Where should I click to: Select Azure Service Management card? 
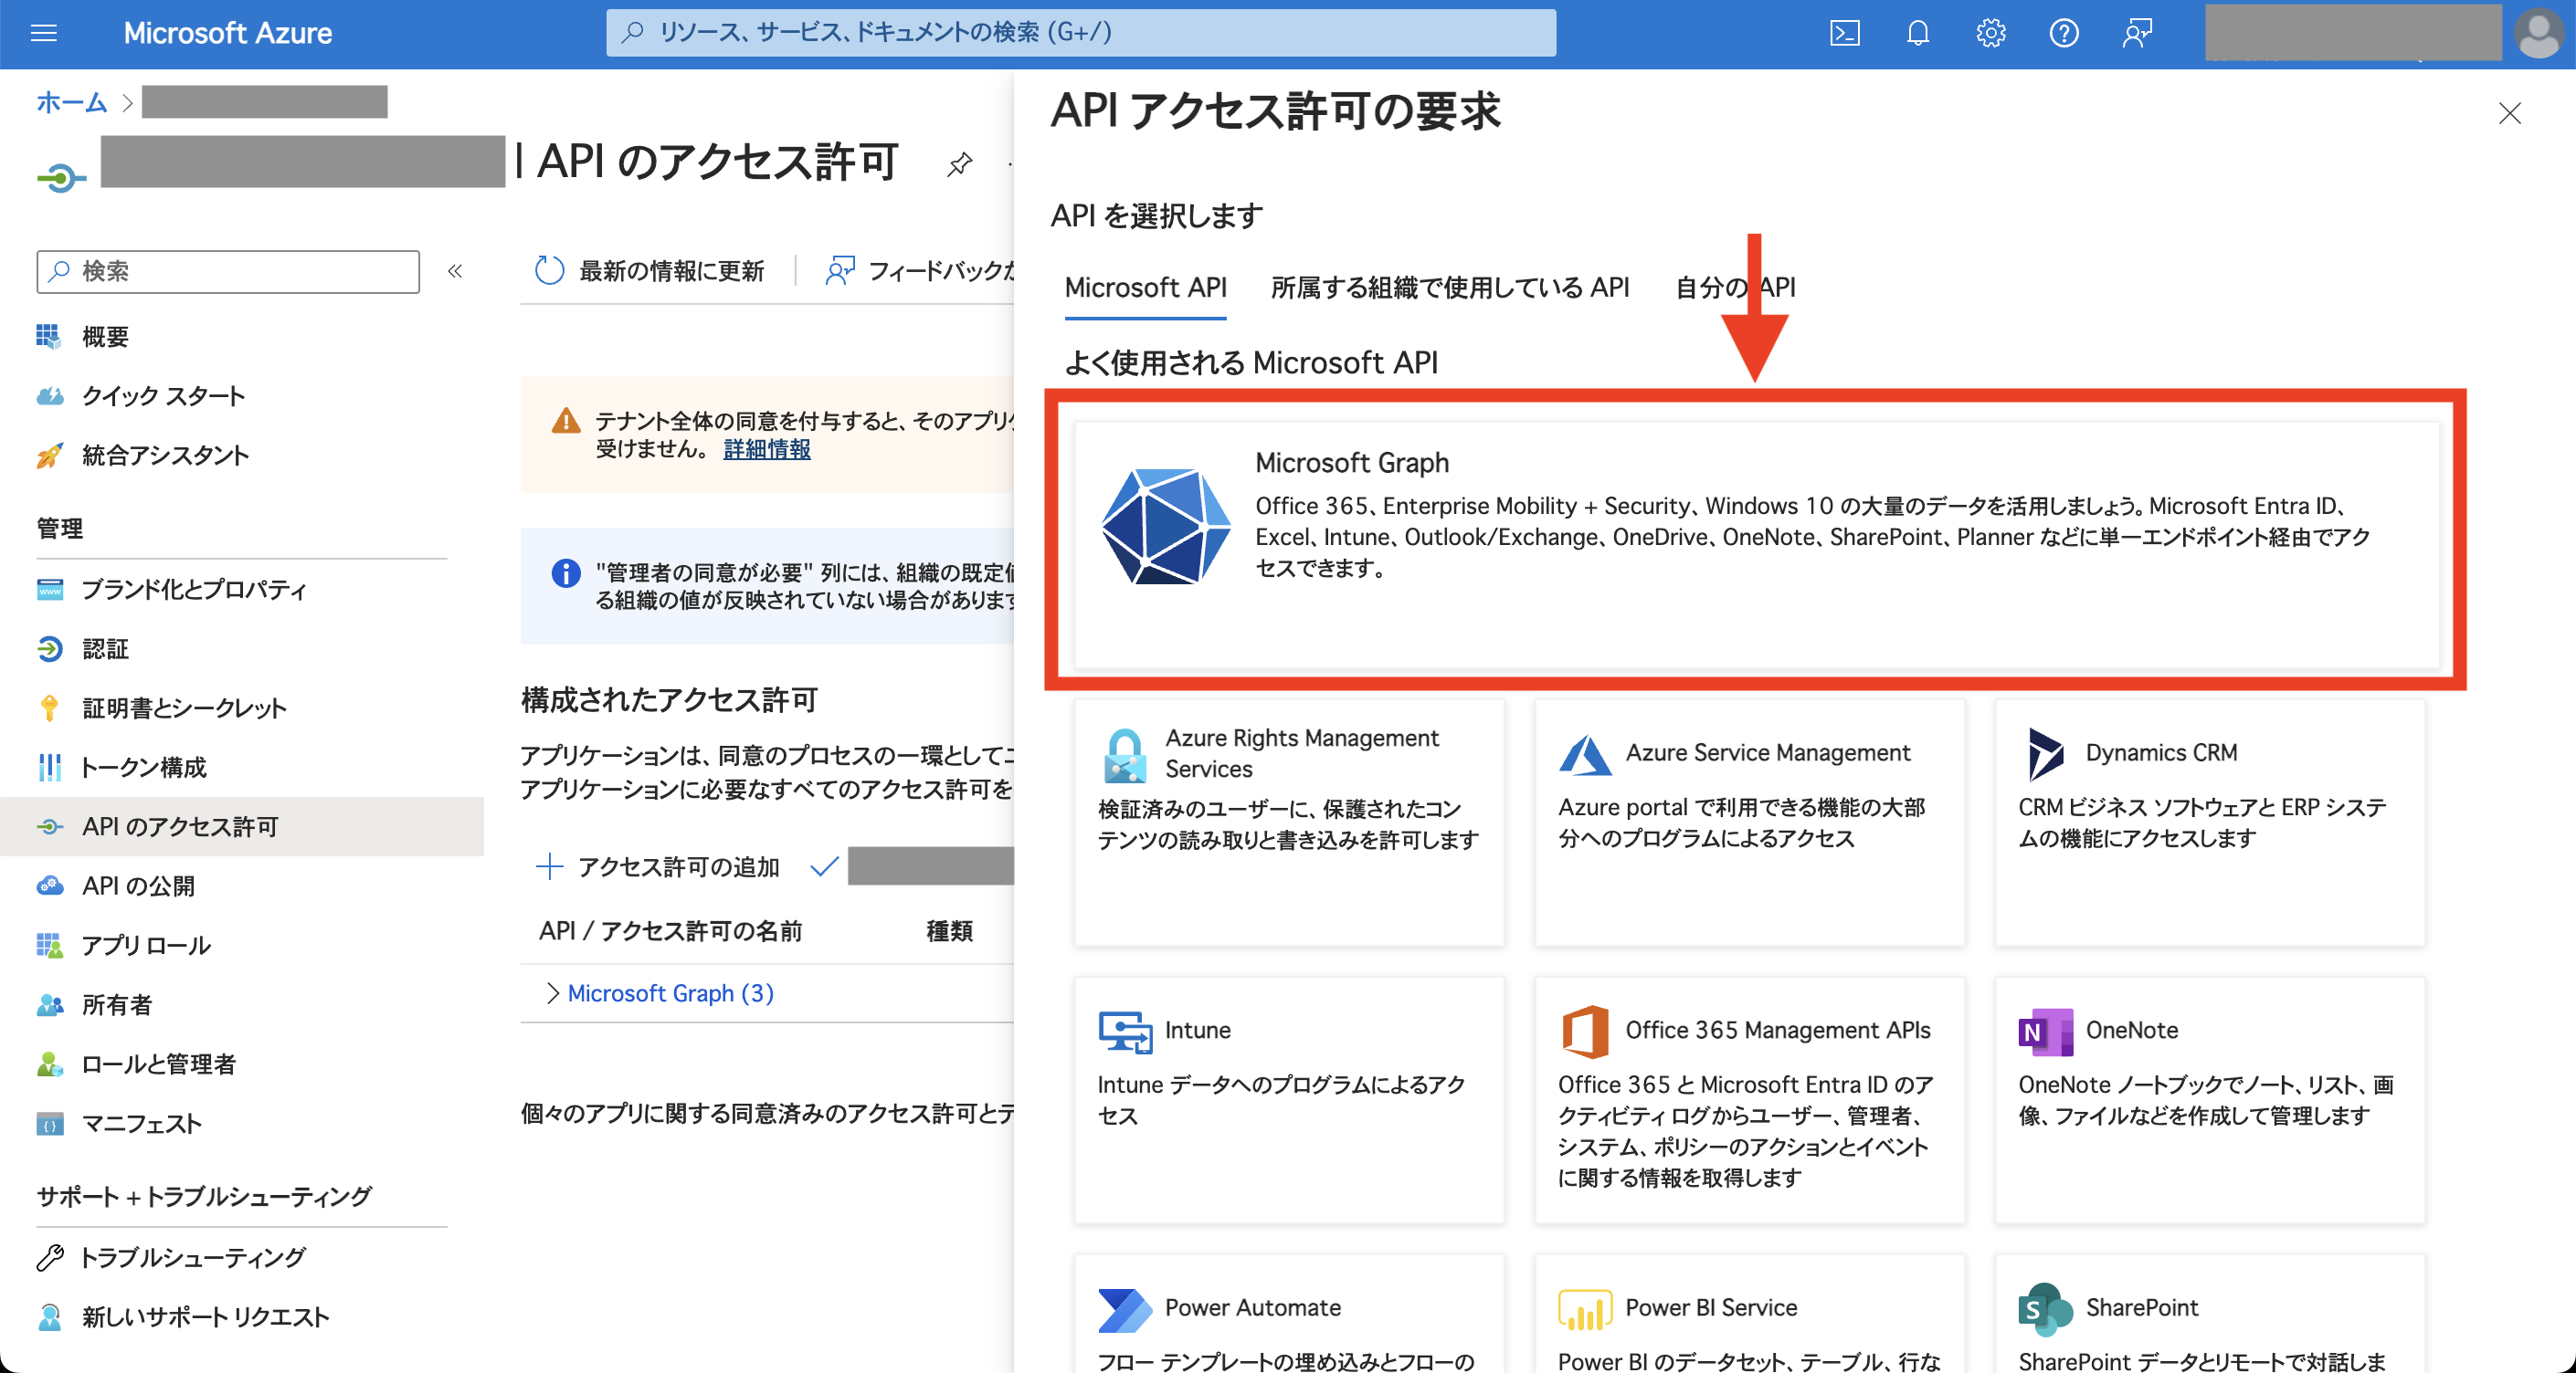pyautogui.click(x=1750, y=822)
